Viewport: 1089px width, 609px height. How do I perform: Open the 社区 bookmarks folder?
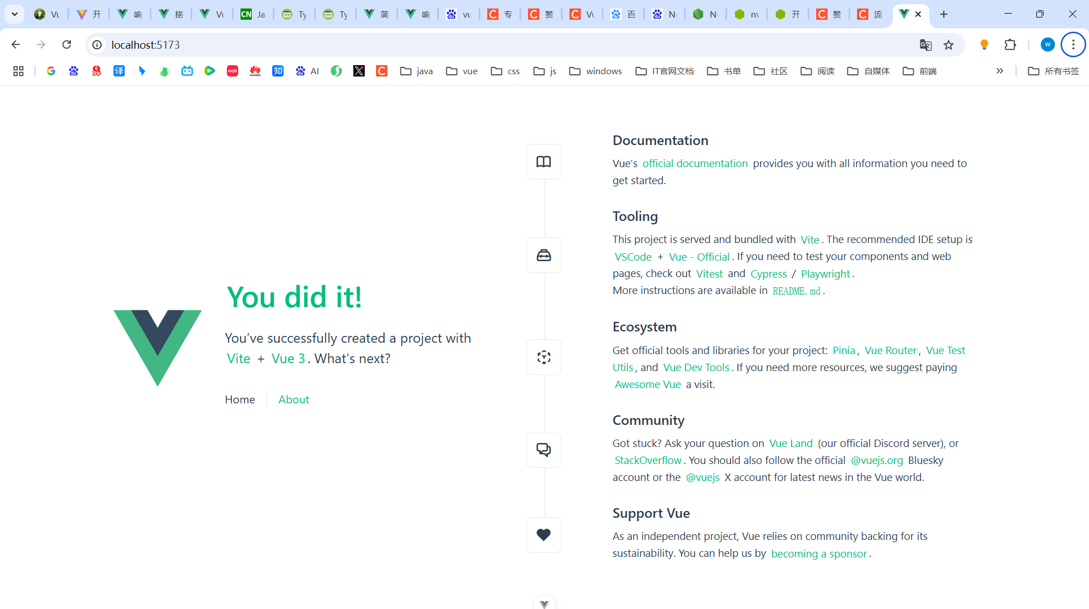pyautogui.click(x=770, y=71)
